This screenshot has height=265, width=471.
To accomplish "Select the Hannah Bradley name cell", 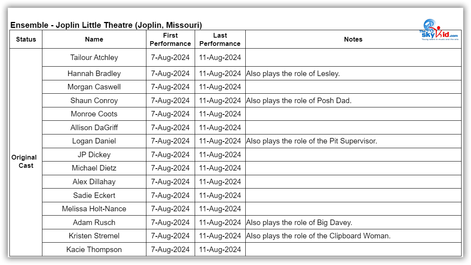I will coord(94,73).
